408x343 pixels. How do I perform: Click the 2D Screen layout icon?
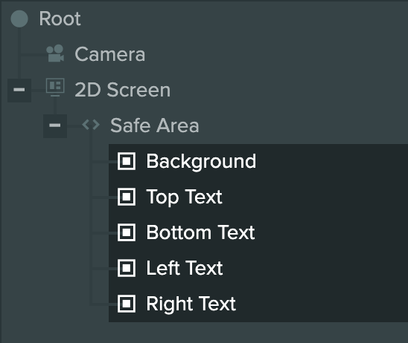click(55, 87)
